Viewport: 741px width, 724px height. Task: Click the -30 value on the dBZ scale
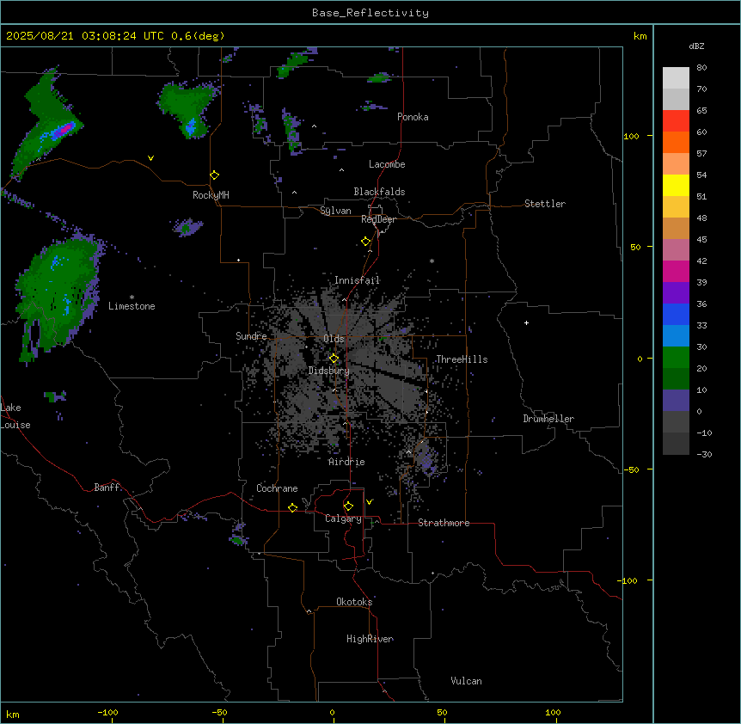click(704, 454)
